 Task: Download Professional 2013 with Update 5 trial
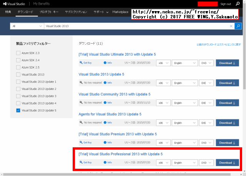tap(227, 163)
